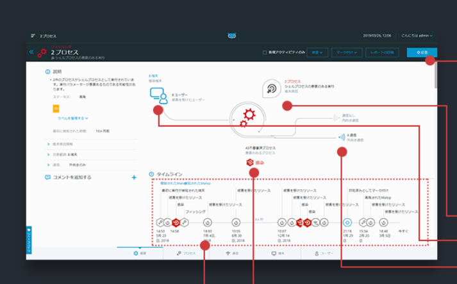Image resolution: width=457 pixels, height=284 pixels.
Task: Switch to the プロセス bottom tab
Action: [187, 253]
